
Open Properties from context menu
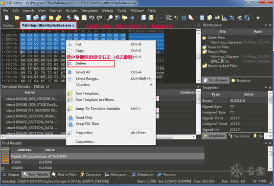[111, 133]
